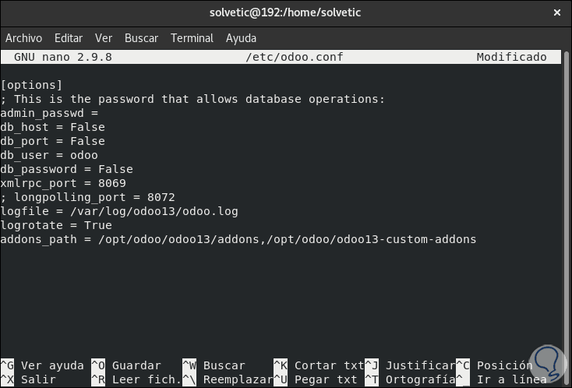The height and width of the screenshot is (388, 572).
Task: Open the Terminal menu
Action: coord(192,38)
